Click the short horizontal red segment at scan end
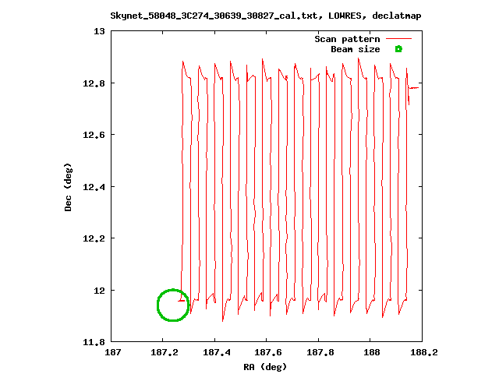499x374 pixels. 415,88
